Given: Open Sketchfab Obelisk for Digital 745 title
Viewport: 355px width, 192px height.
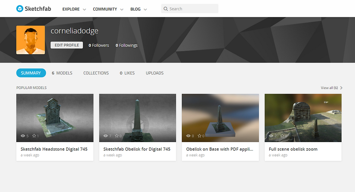Looking at the screenshot, I should tap(137, 149).
